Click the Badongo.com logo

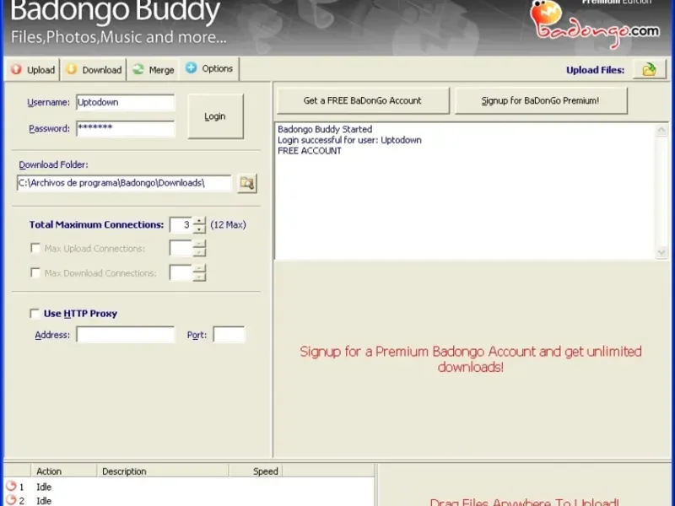pyautogui.click(x=595, y=24)
